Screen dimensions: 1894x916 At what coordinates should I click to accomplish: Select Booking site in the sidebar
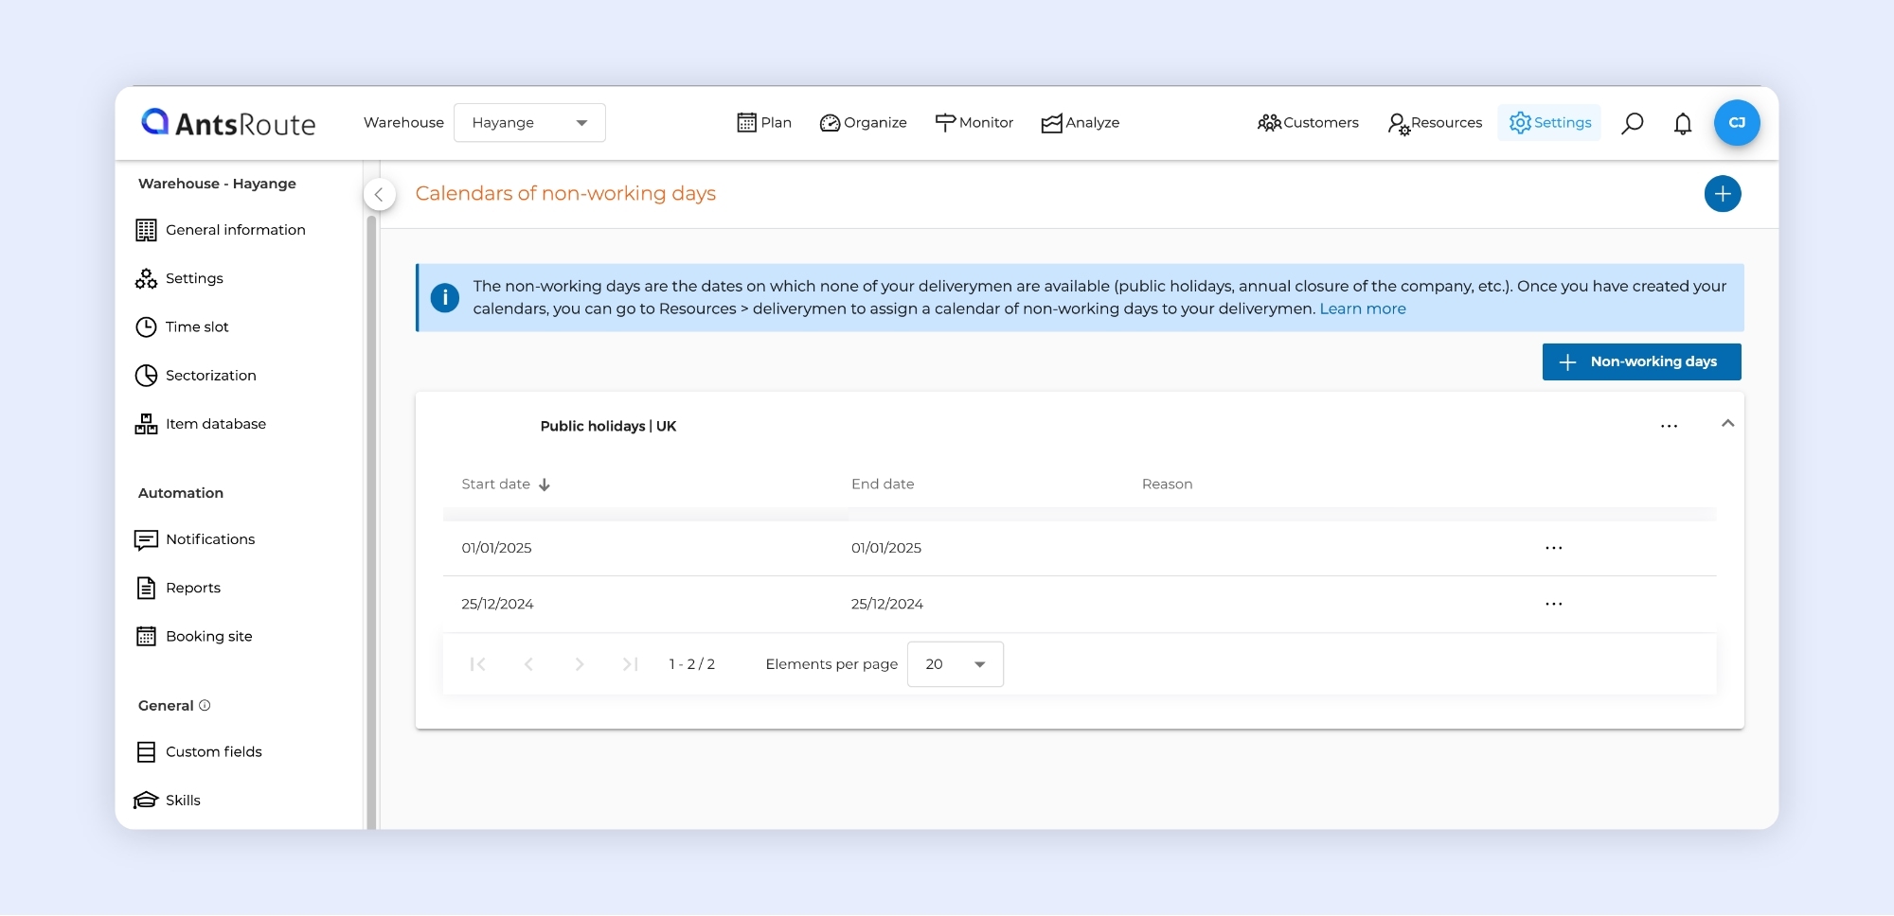tap(208, 637)
